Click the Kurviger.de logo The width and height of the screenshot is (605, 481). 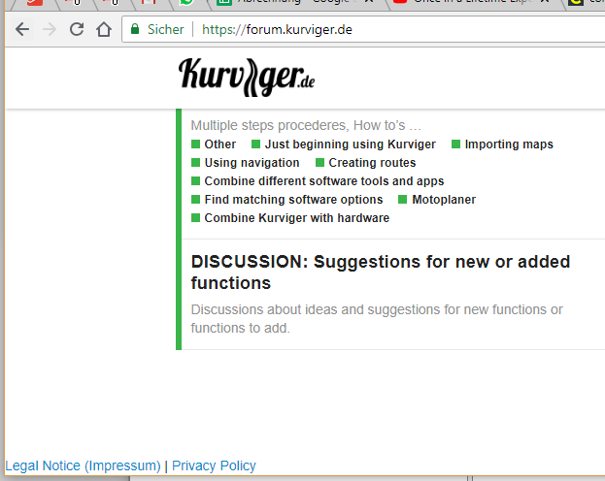point(247,77)
